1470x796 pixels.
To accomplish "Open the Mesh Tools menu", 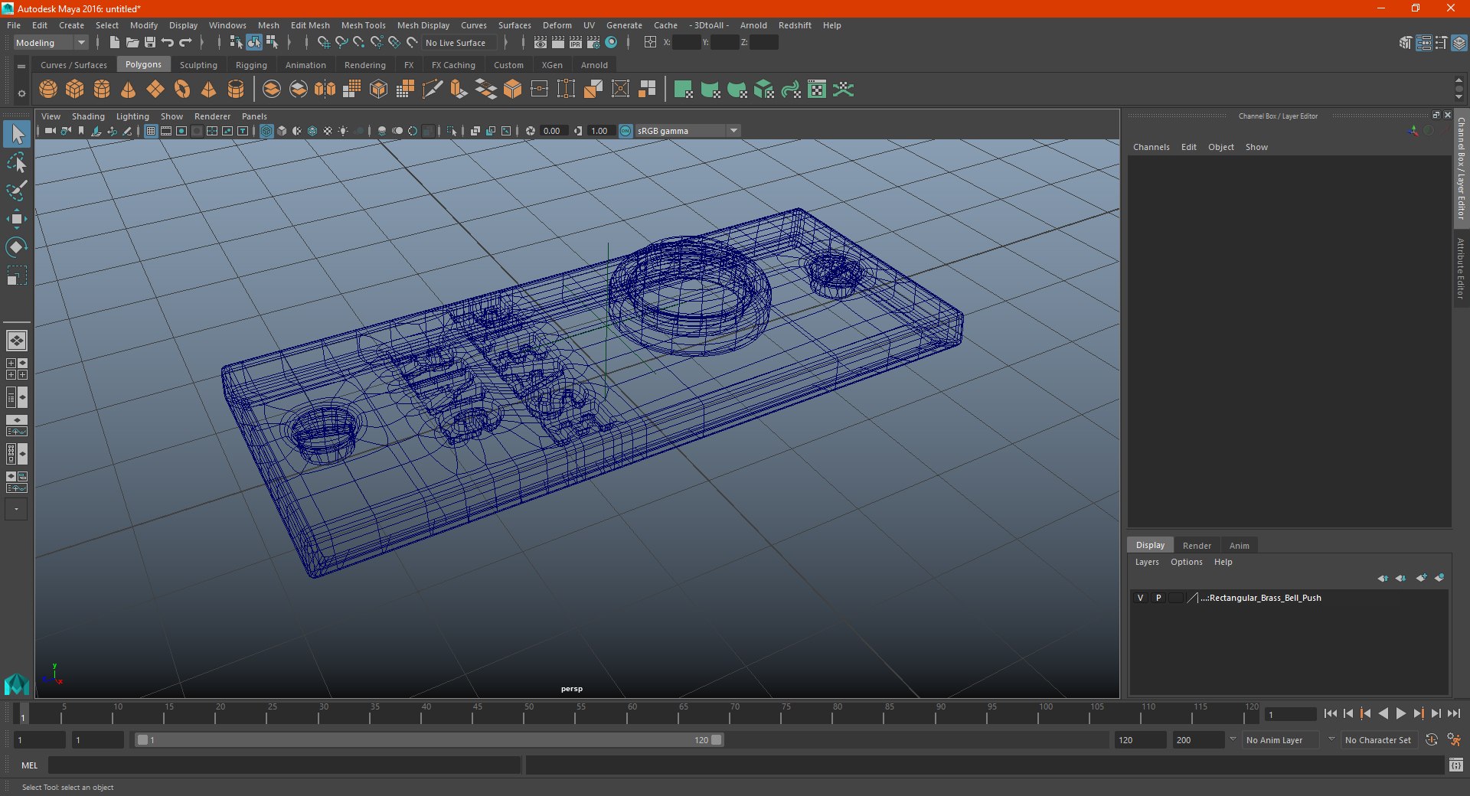I will pos(363,25).
